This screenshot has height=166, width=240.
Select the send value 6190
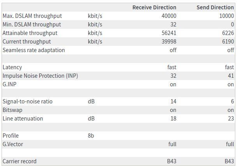tap(228, 42)
